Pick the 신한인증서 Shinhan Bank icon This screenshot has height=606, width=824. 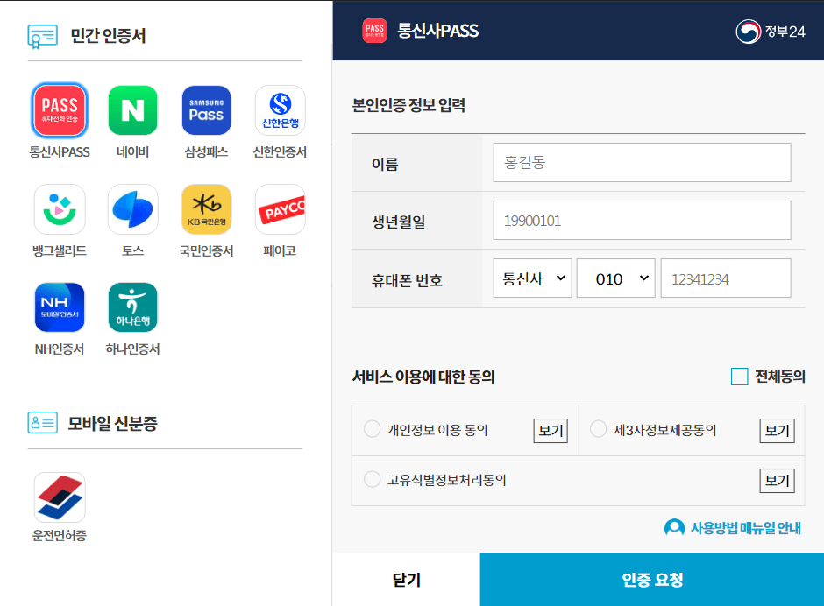(x=281, y=110)
